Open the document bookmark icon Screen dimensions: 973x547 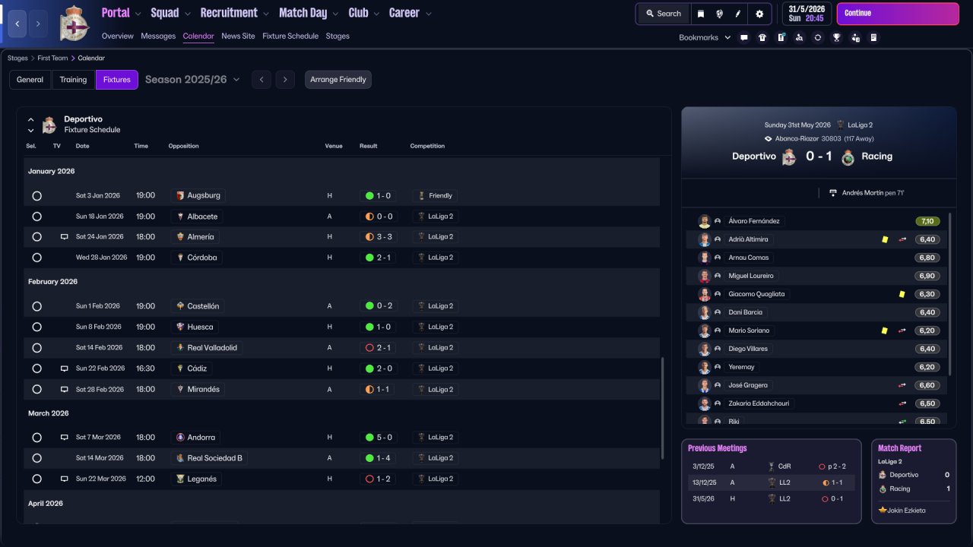(873, 37)
